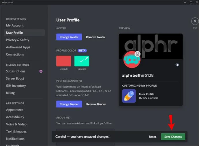Click the User Profile activity text

(x=147, y=94)
